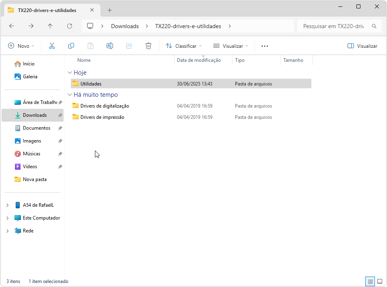
Task: Close the TX220-drivers-e-utilidades tab
Action: coord(92,10)
